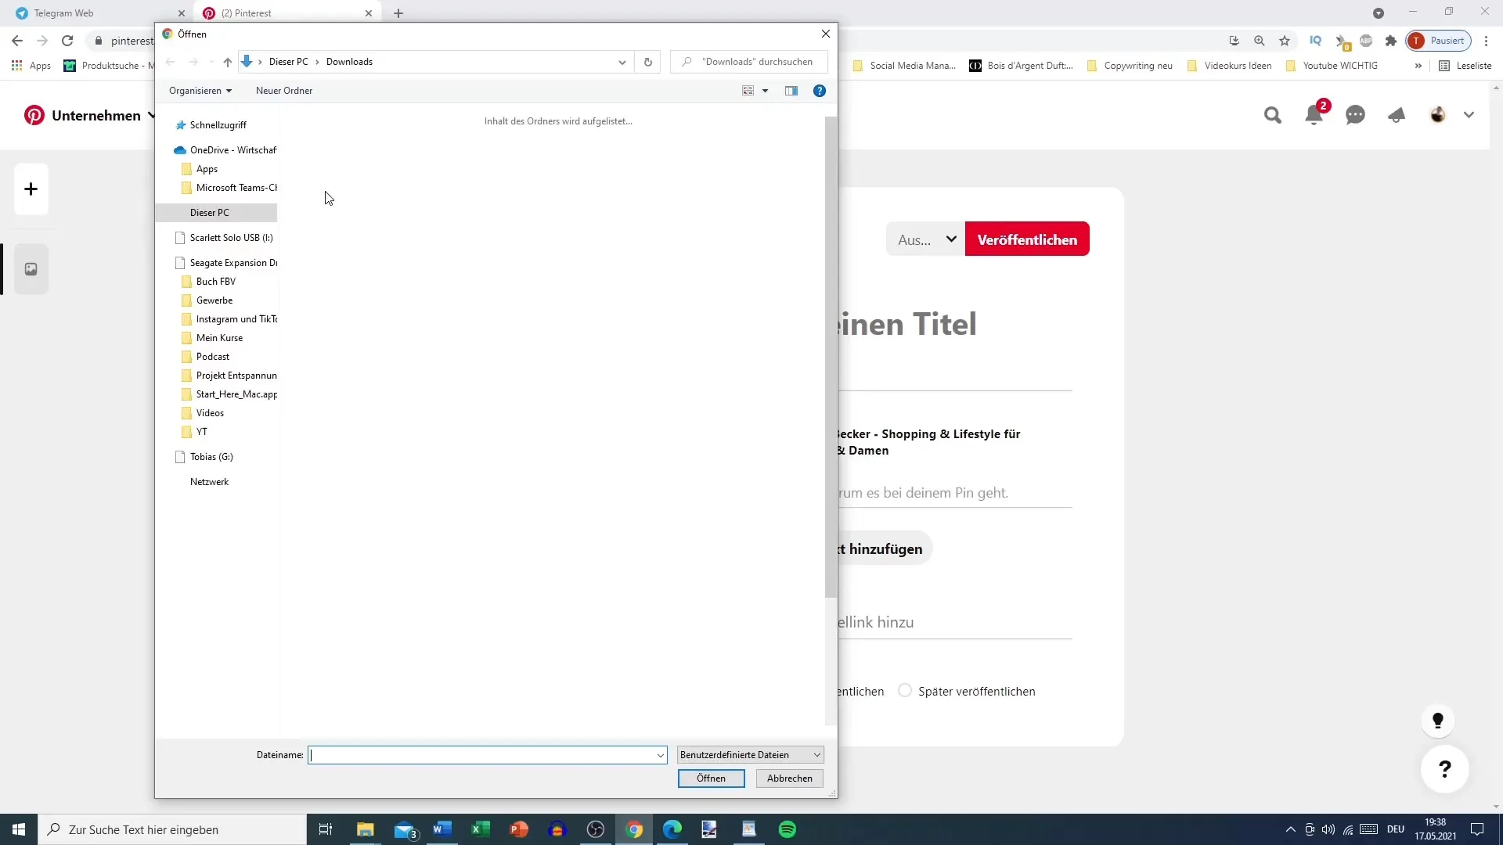Click Downloads in the breadcrumb path

click(x=349, y=62)
